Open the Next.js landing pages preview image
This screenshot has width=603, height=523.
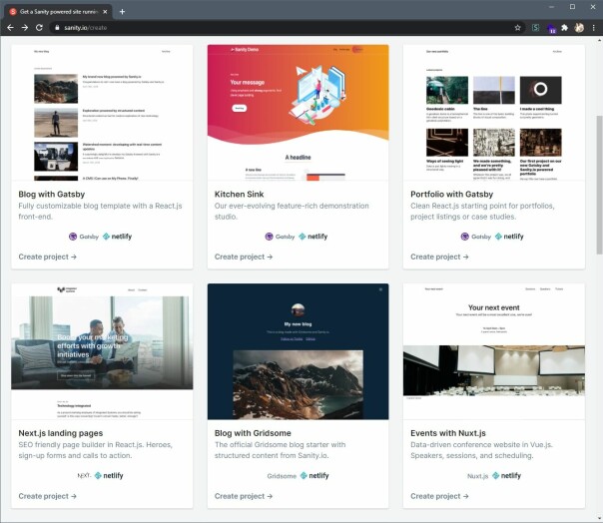pos(102,352)
